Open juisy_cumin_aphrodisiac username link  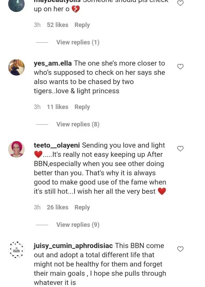pos(73,246)
